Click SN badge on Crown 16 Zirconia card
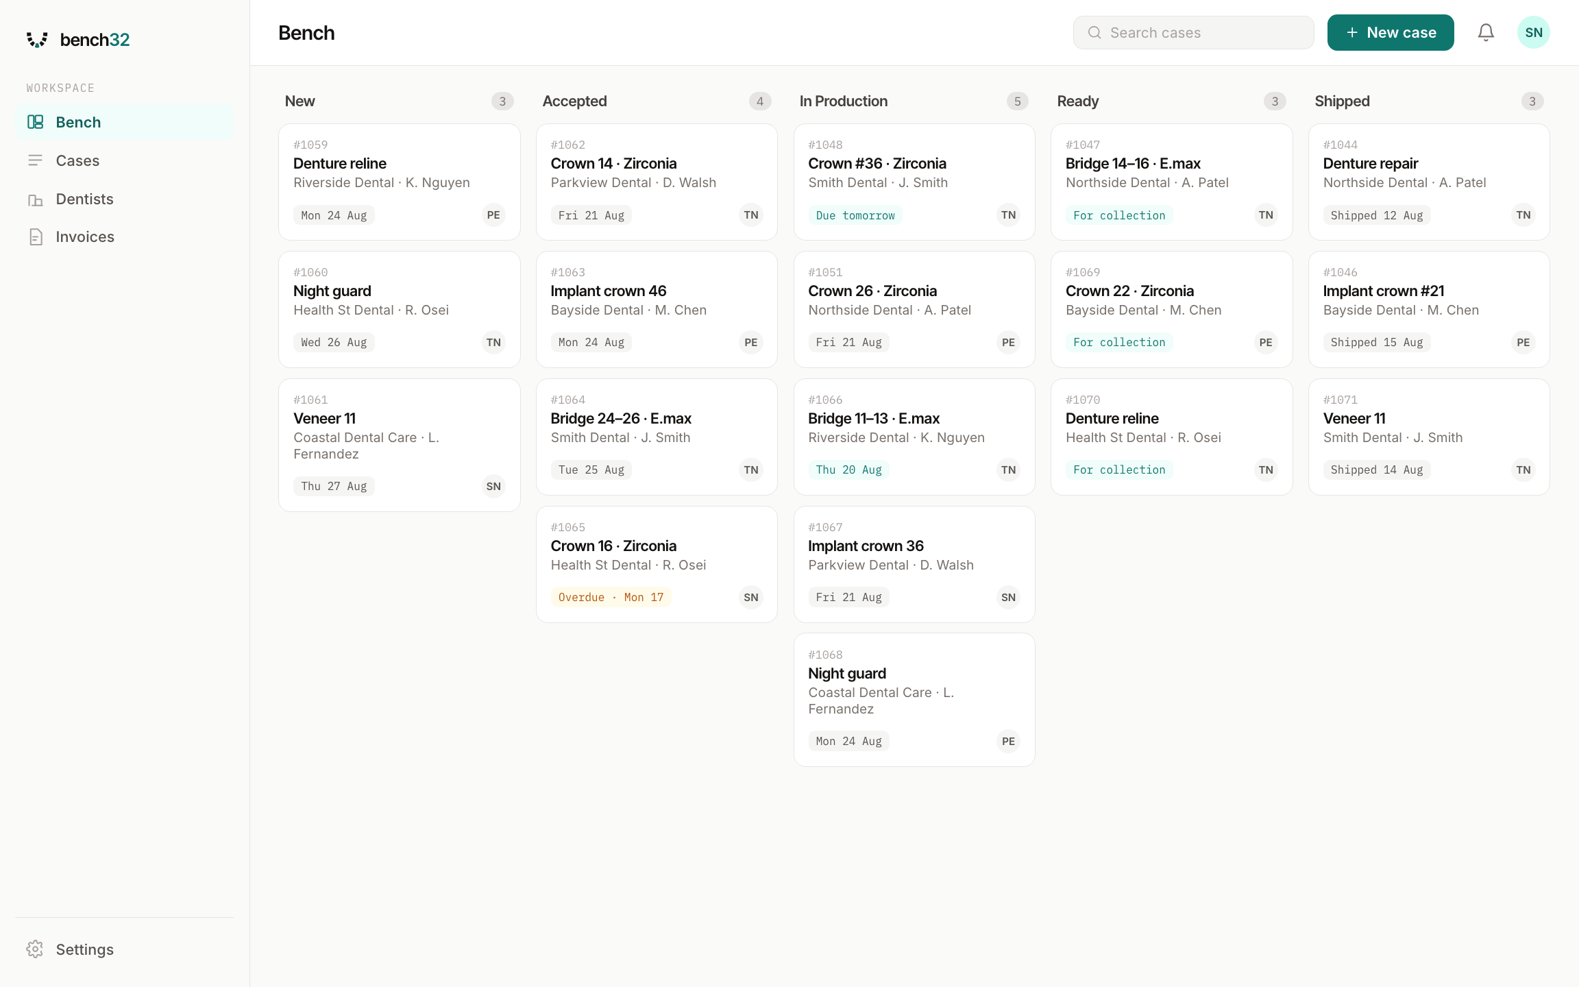1579x987 pixels. pyautogui.click(x=751, y=598)
